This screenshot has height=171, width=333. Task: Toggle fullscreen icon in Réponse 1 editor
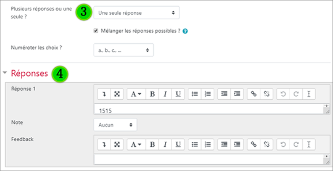[117, 94]
